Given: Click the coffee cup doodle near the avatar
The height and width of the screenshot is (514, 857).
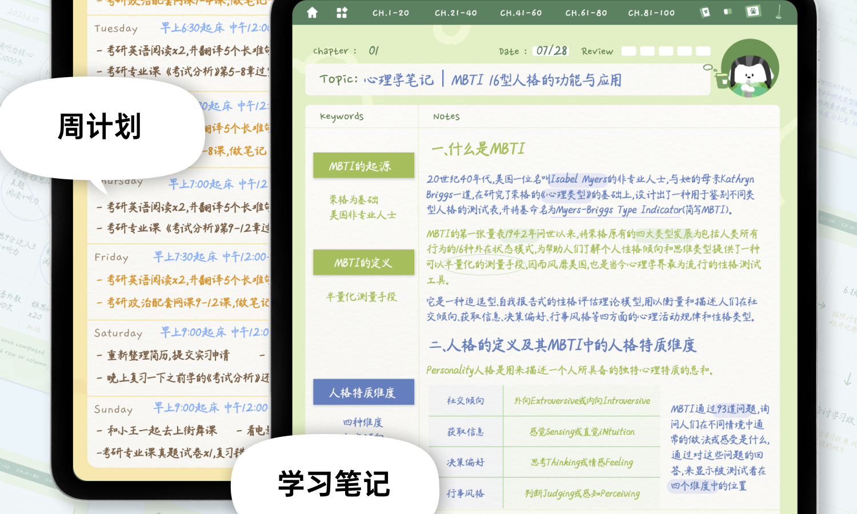Looking at the screenshot, I should tap(722, 81).
